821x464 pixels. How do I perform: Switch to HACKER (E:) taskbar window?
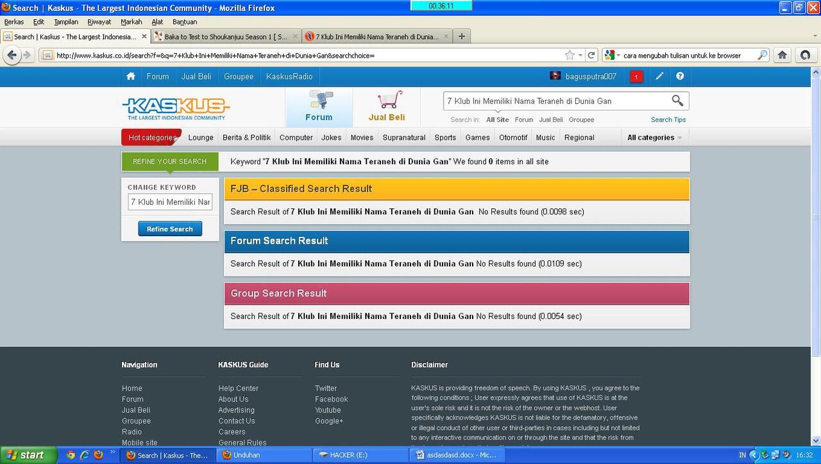coord(359,455)
